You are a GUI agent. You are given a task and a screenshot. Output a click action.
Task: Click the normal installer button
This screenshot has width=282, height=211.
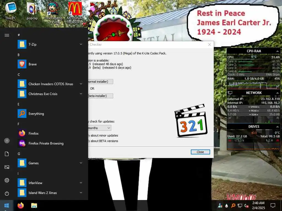click(x=101, y=82)
